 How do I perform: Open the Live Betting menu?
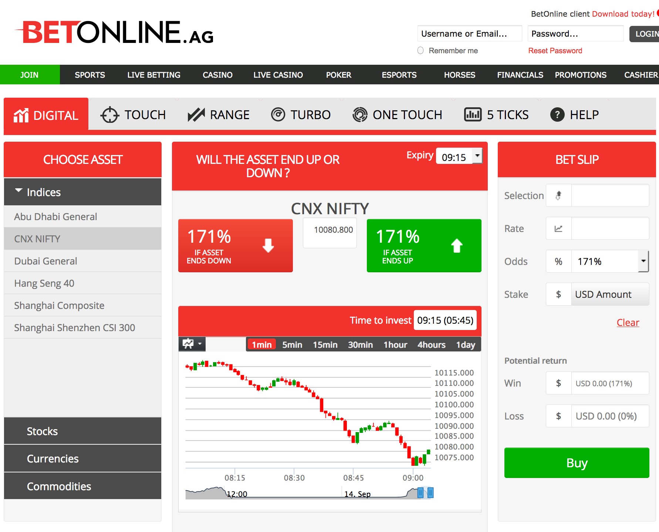(154, 75)
